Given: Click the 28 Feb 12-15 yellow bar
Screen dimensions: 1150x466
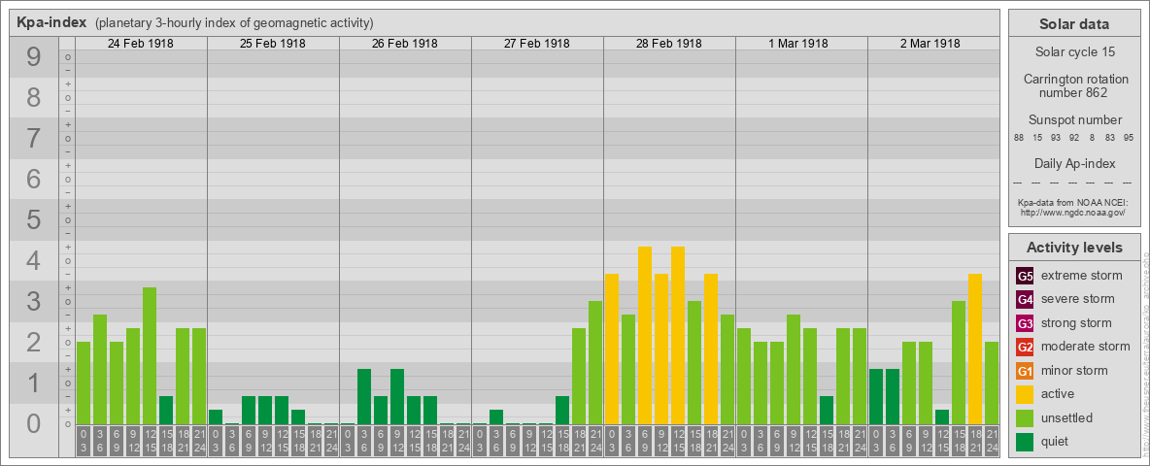Looking at the screenshot, I should coord(678,335).
